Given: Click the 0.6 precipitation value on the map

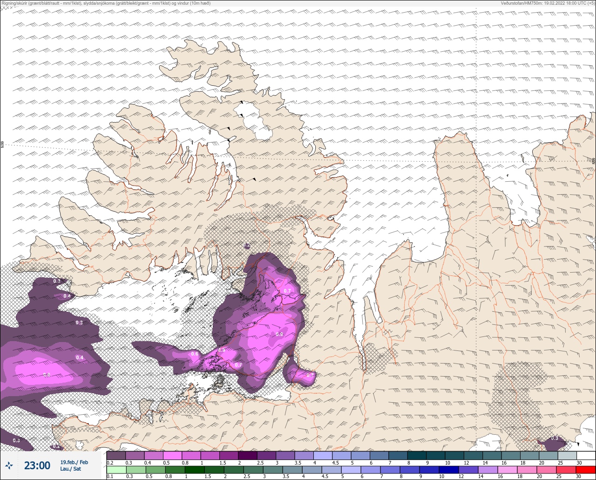Looking at the screenshot, I should click(x=195, y=354).
